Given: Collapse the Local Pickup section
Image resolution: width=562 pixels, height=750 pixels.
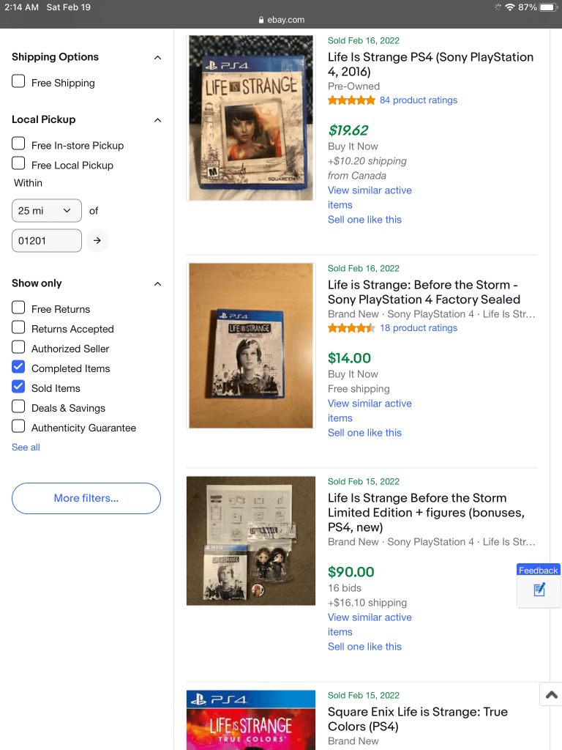Looking at the screenshot, I should tap(157, 119).
